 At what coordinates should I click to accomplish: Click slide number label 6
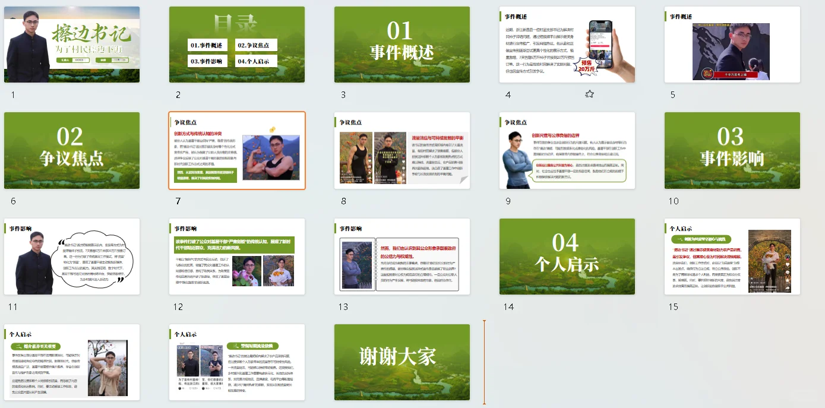[13, 201]
